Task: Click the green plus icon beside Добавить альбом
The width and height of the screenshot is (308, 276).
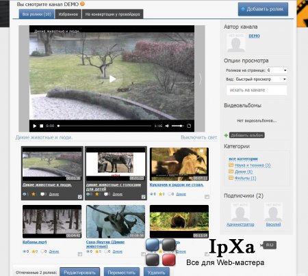Action: pos(226,135)
